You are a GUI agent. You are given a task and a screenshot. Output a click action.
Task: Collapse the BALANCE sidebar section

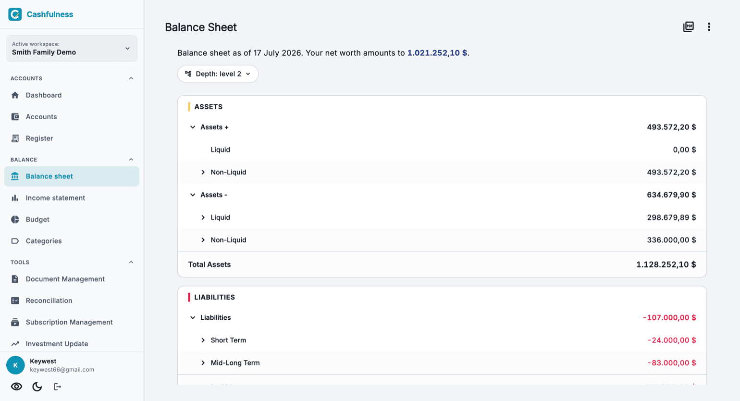pos(131,160)
